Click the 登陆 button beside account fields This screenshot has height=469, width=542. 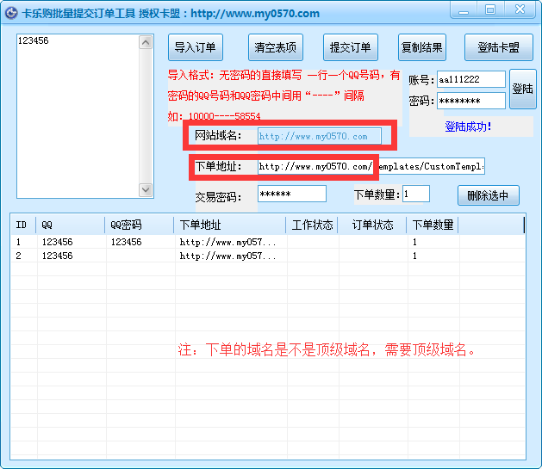[x=522, y=89]
